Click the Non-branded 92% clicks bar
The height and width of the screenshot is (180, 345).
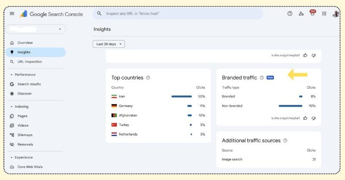pyautogui.click(x=290, y=106)
